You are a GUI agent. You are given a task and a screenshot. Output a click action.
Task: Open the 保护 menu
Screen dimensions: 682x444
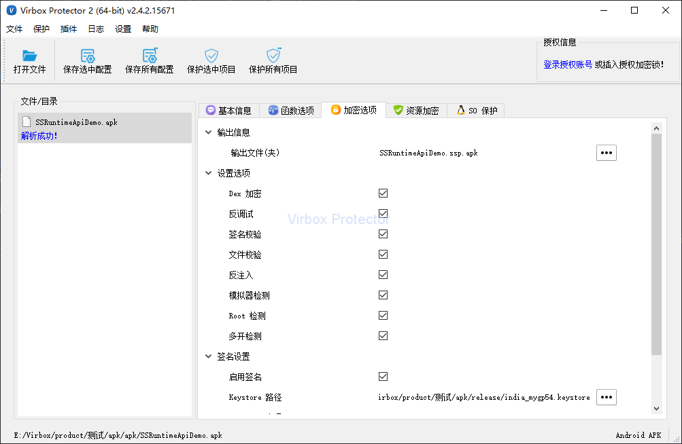tap(41, 29)
